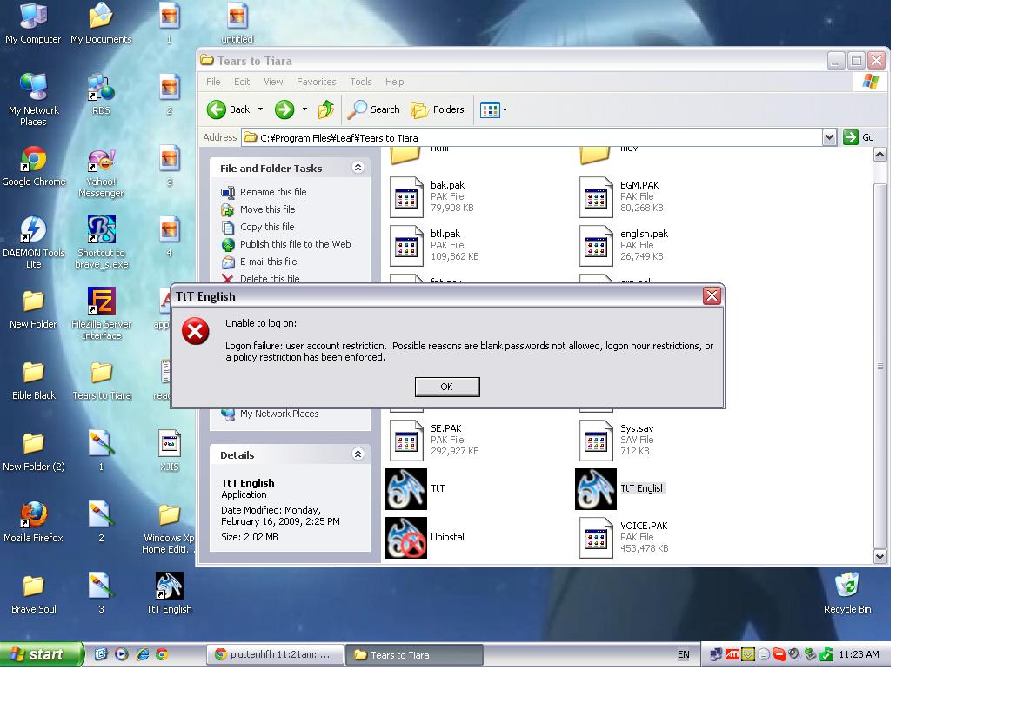Click the scroll down arrow in file list

880,556
